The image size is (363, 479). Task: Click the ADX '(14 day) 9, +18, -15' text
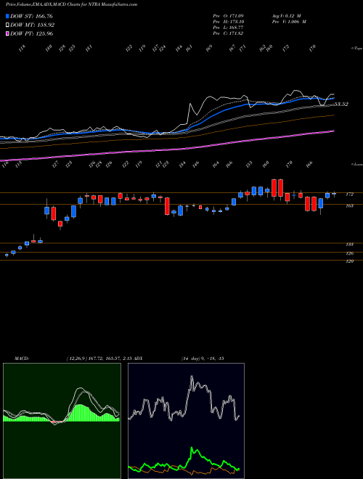(x=203, y=359)
